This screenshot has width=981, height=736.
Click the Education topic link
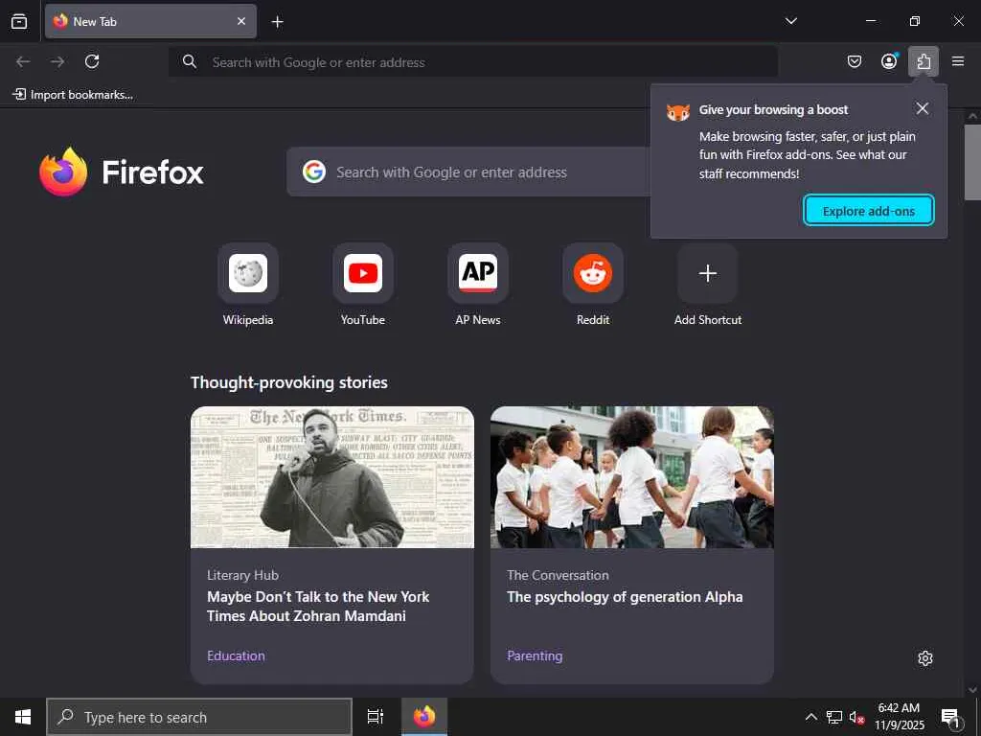[236, 655]
